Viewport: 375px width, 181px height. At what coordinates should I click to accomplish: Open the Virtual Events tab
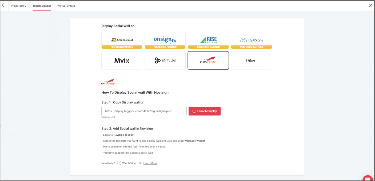pyautogui.click(x=66, y=6)
